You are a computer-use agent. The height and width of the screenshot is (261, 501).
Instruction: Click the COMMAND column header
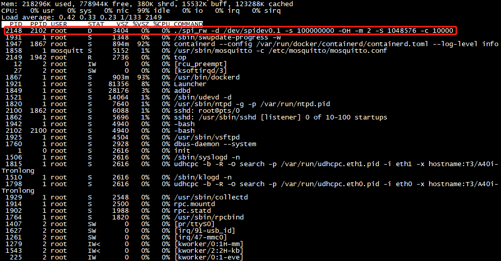[x=187, y=24]
